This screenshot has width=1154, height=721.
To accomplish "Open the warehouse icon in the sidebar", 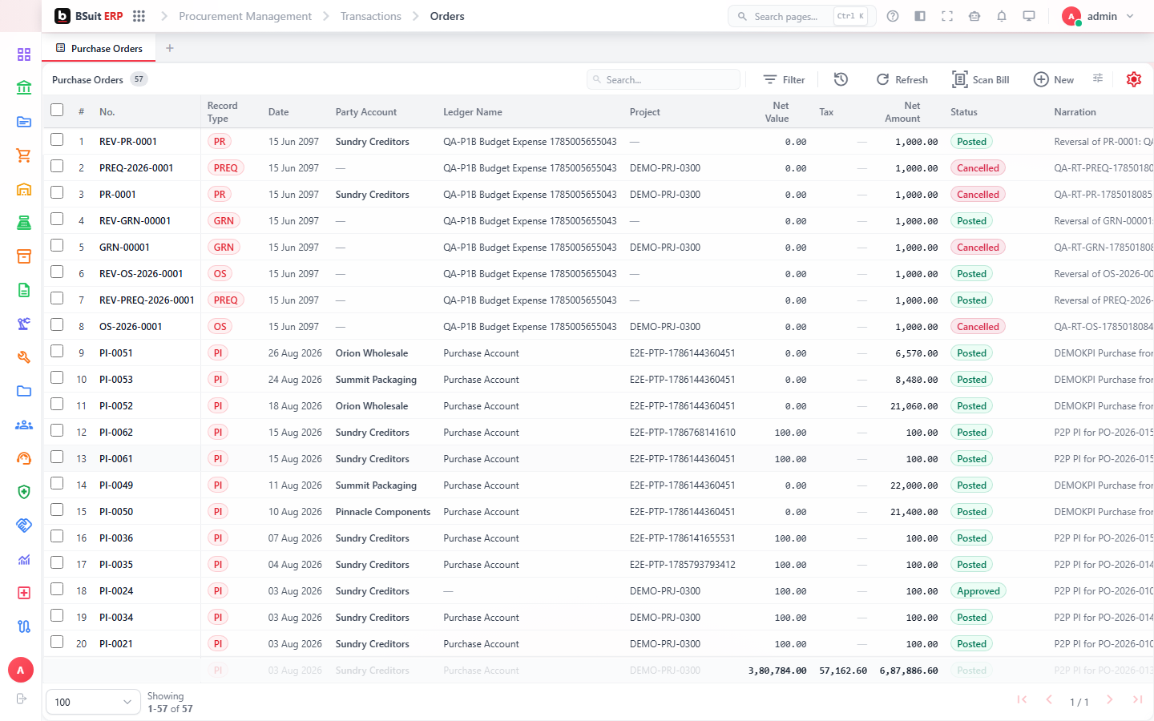I will point(24,189).
